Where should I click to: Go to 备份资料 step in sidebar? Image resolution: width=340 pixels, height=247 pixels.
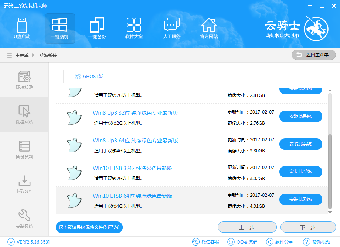click(24, 149)
